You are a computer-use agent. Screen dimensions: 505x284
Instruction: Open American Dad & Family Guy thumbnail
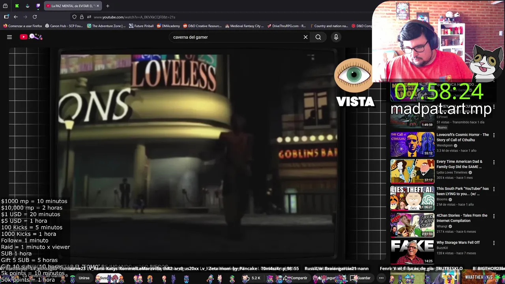[412, 171]
